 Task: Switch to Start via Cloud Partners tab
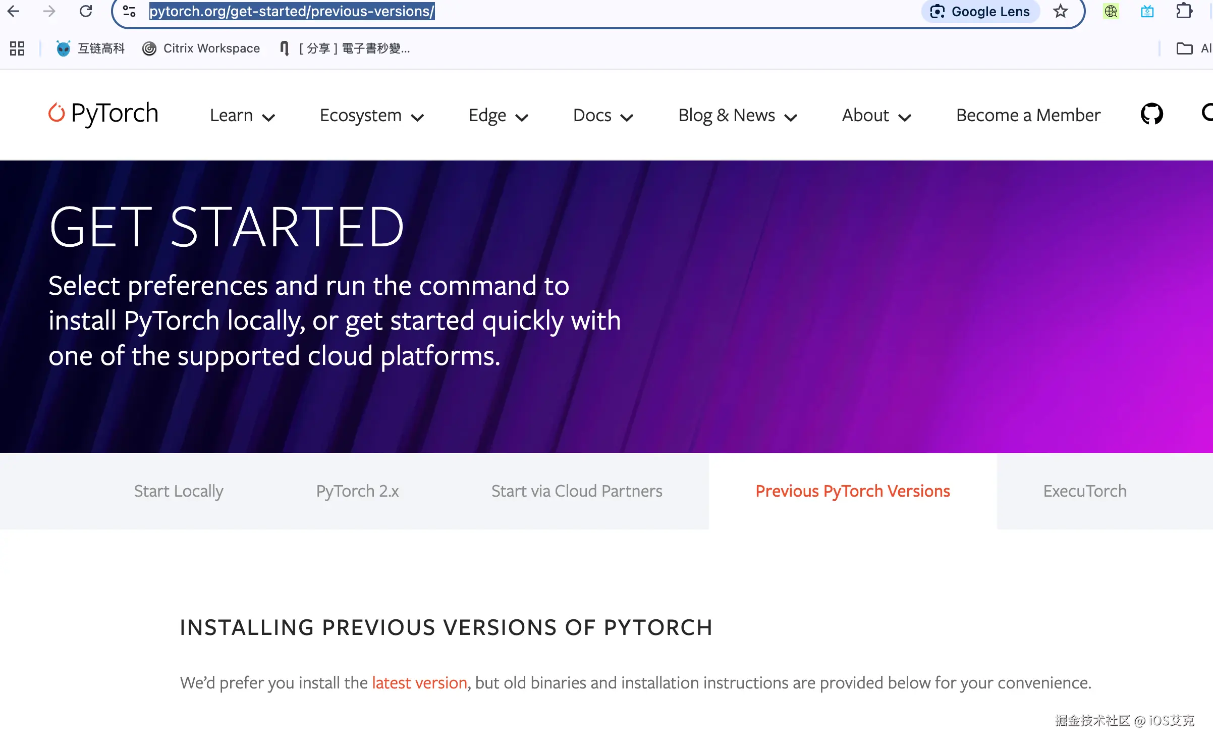coord(577,491)
